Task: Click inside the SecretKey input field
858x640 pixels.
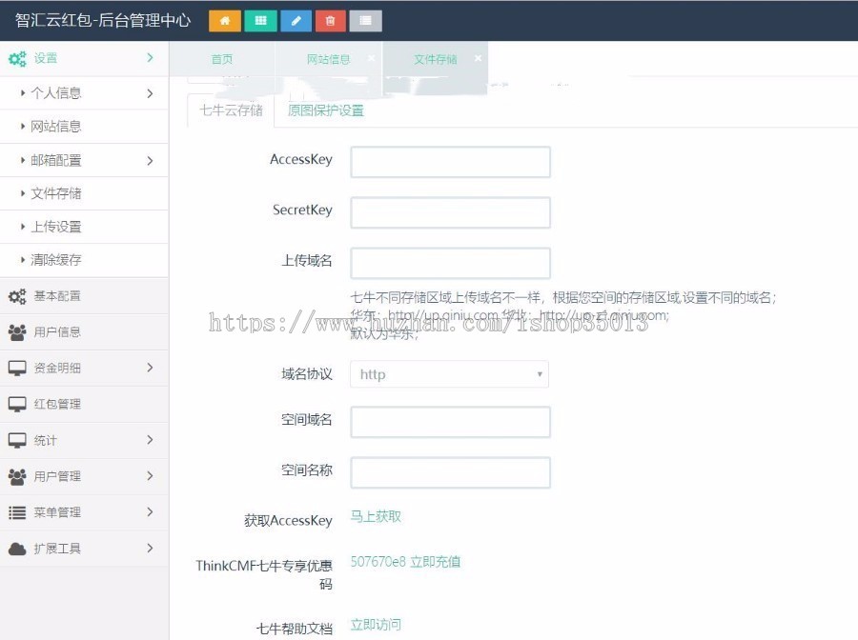Action: (x=450, y=212)
